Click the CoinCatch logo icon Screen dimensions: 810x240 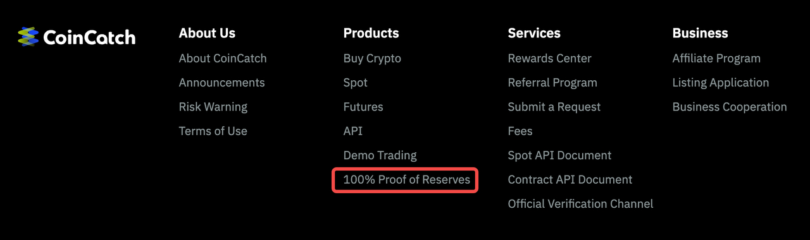28,37
